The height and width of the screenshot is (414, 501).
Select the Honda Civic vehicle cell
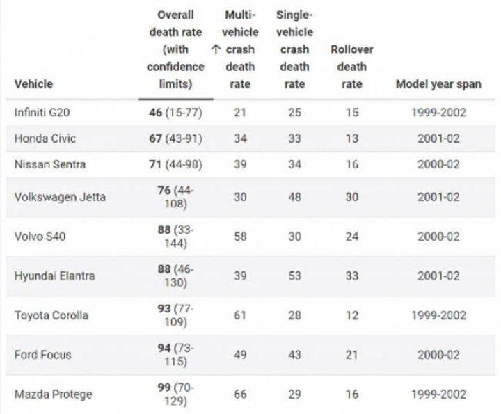(x=45, y=138)
